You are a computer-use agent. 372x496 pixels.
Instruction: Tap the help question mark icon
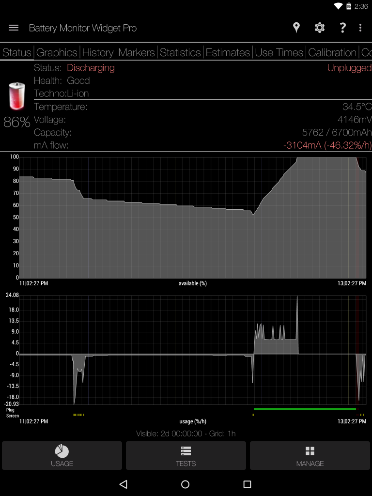[342, 28]
